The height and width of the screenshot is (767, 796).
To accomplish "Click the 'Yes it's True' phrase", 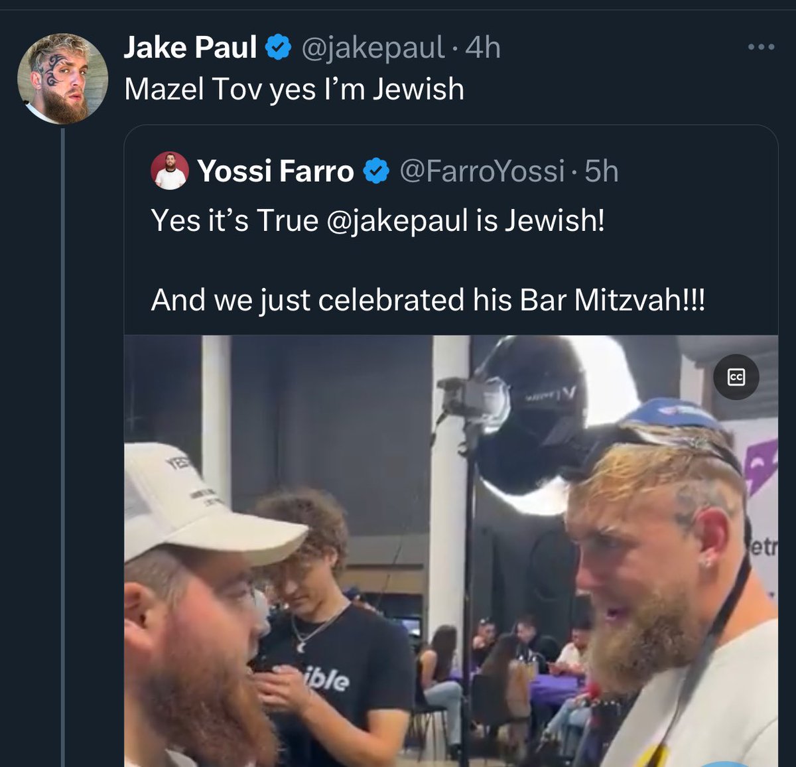I will (235, 220).
